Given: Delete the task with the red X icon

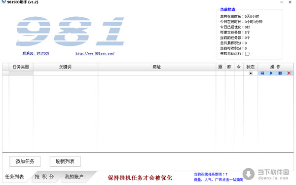Looking at the screenshot, I should [289, 73].
